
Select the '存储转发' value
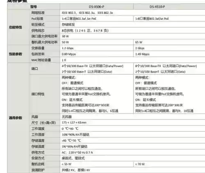pos(68,25)
